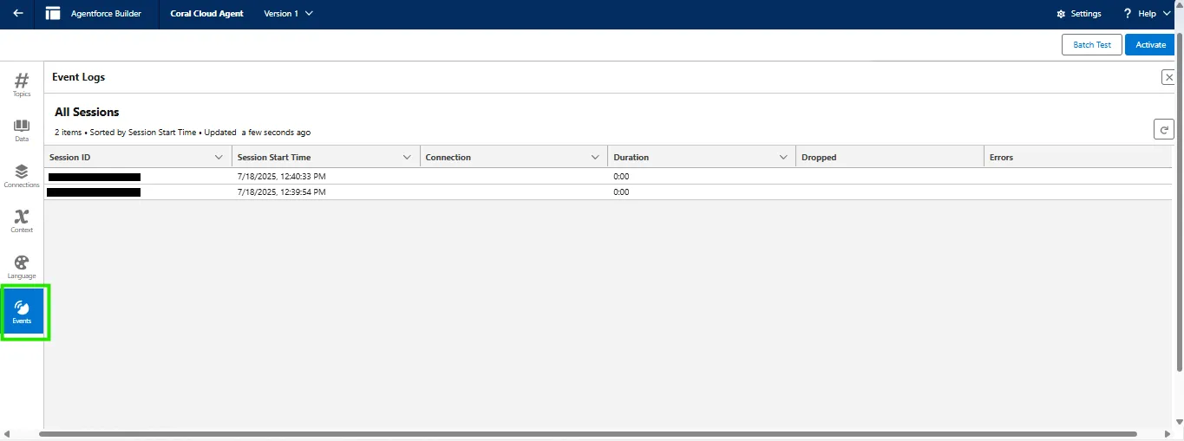Select the Events sidebar icon
Screen dimensions: 1184x441
click(23, 312)
